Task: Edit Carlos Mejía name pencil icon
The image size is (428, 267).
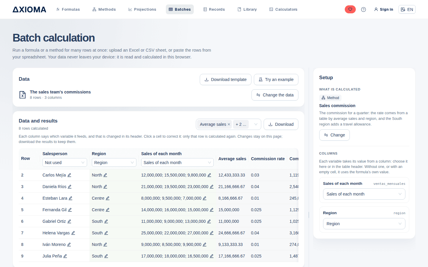Action: coord(69,175)
